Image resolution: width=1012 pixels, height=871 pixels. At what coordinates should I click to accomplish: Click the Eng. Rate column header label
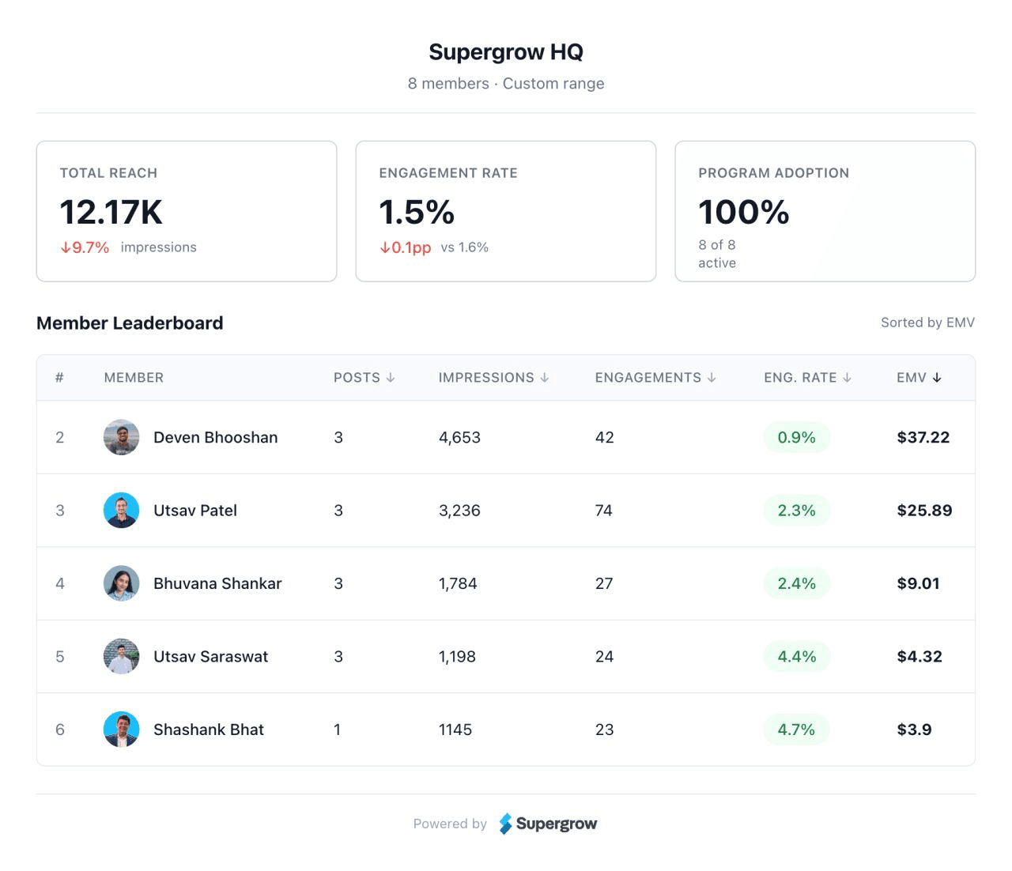coord(800,378)
